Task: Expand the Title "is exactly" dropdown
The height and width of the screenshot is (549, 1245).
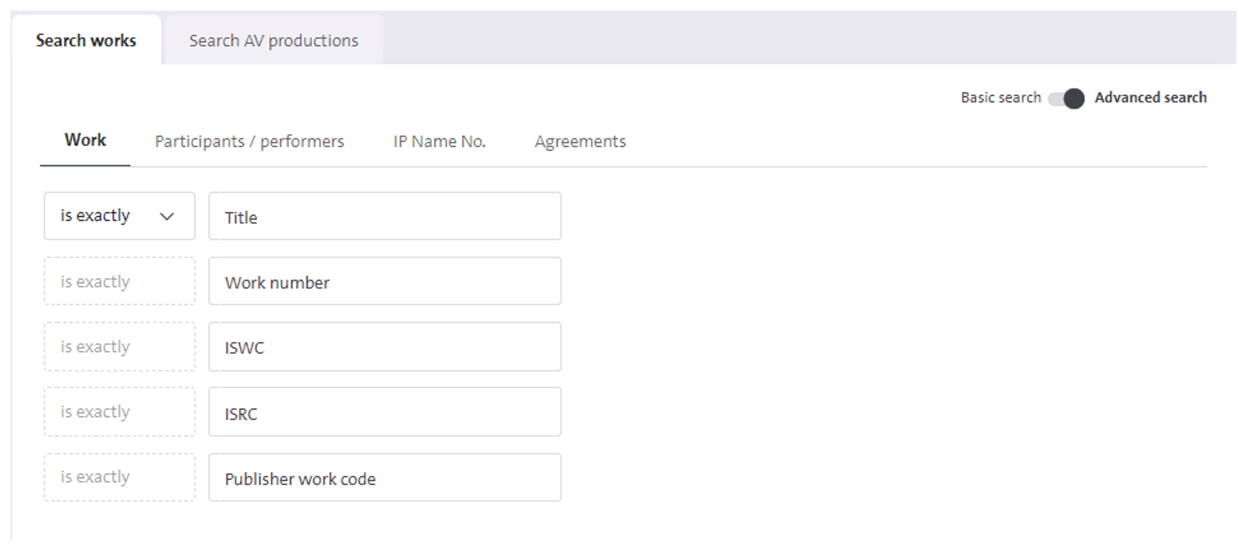Action: tap(119, 216)
